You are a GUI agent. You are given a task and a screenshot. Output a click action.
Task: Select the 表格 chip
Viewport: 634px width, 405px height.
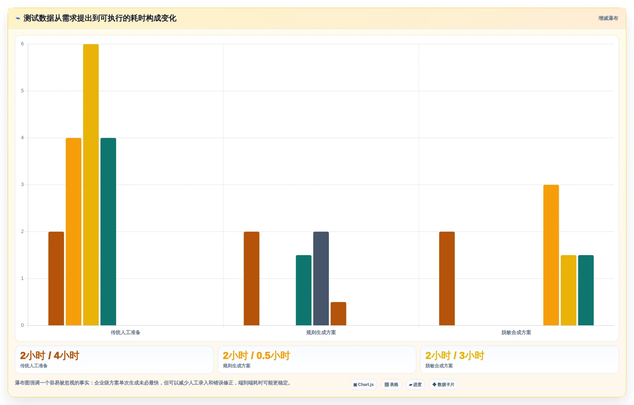391,384
